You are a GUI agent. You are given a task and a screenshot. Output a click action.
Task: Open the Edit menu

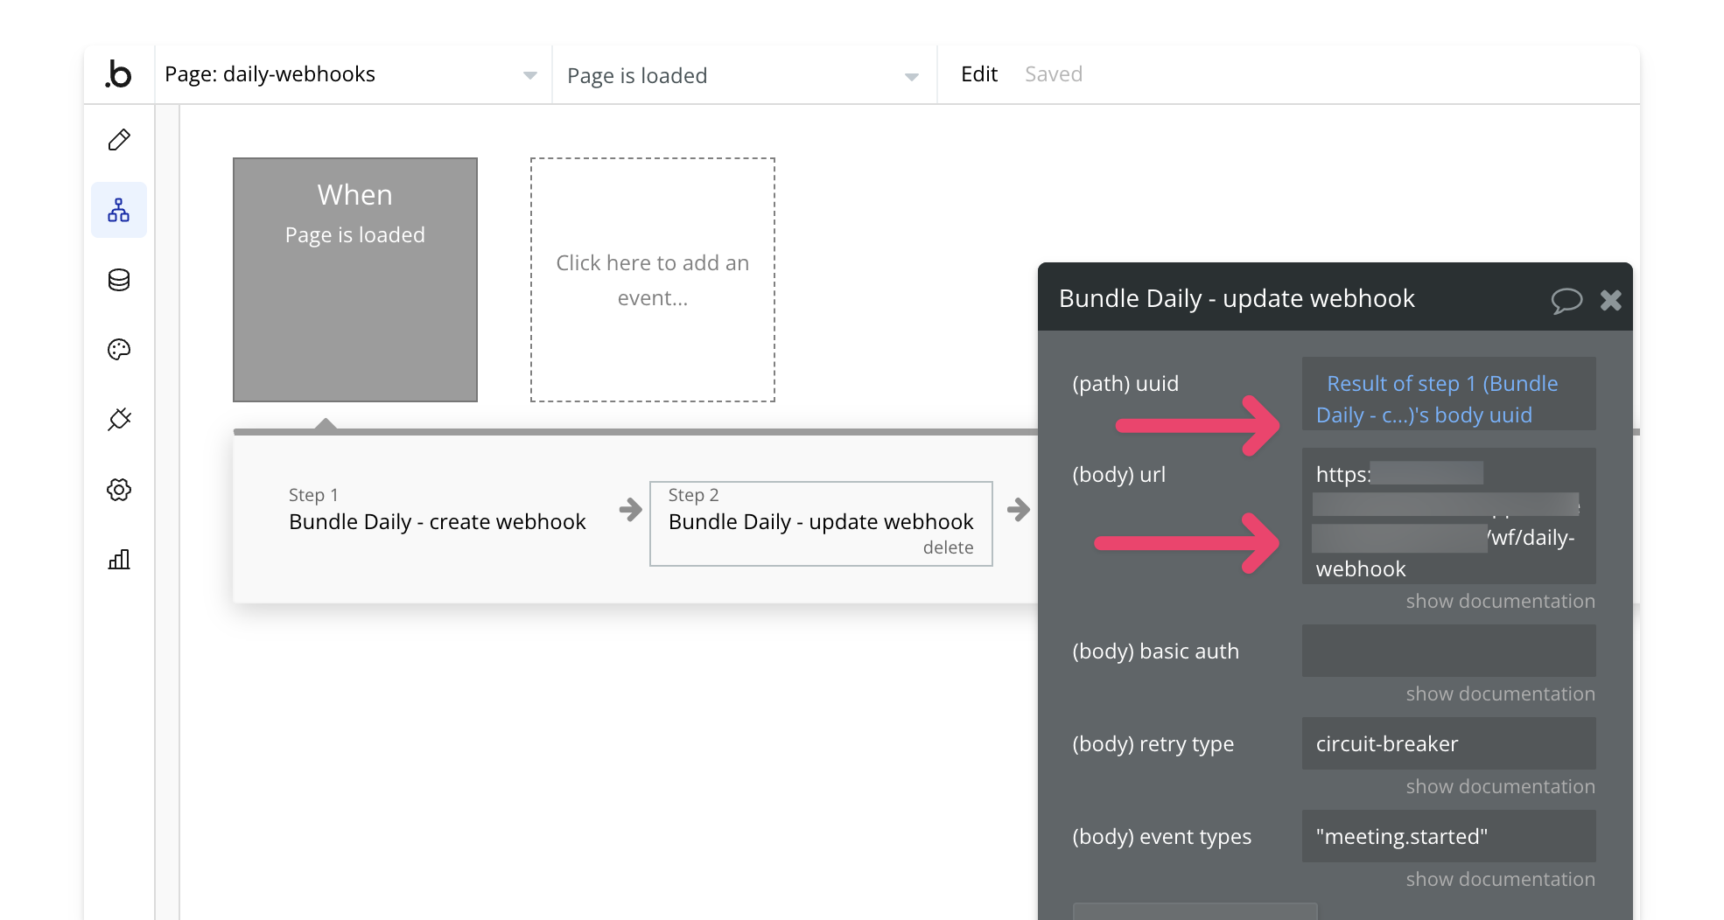(x=979, y=74)
